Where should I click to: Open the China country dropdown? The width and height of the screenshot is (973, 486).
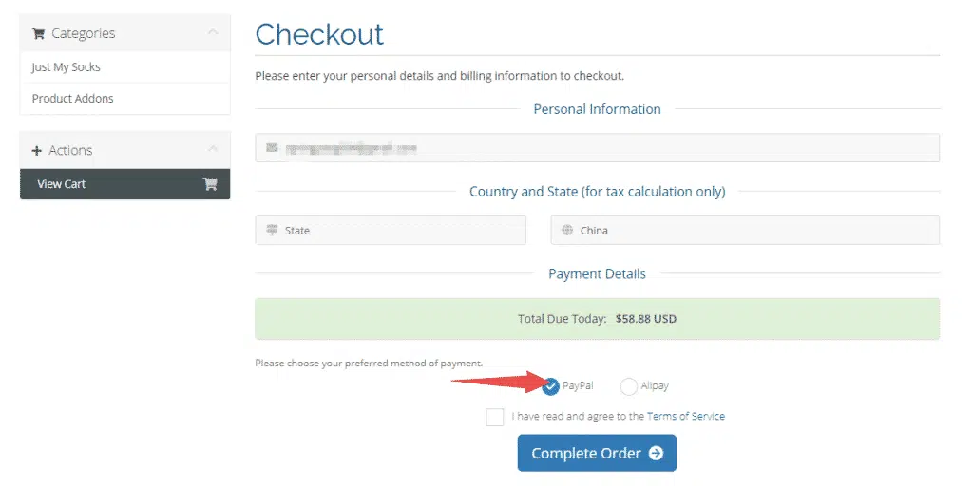745,230
